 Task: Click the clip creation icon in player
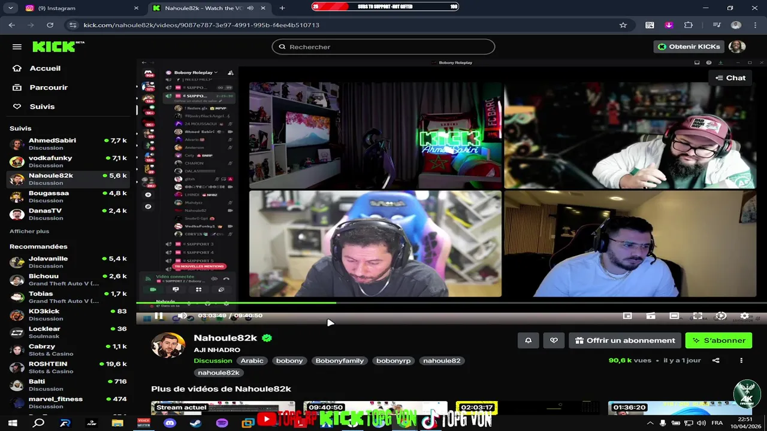point(651,315)
